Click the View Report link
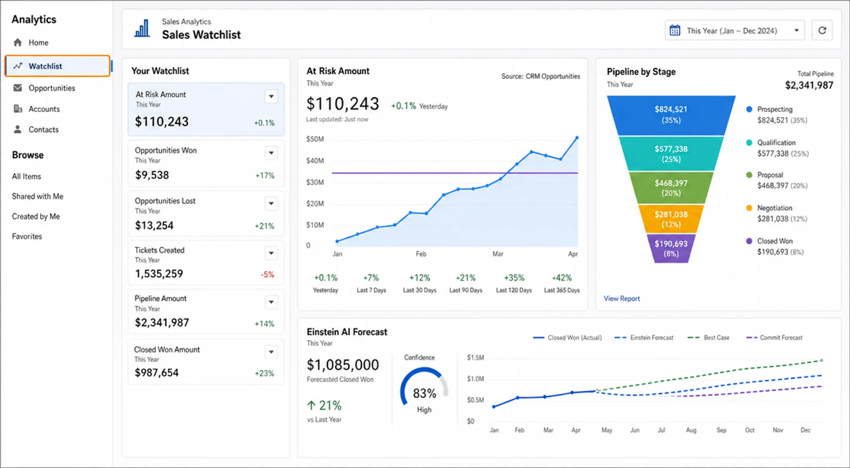Image resolution: width=850 pixels, height=468 pixels. tap(622, 298)
